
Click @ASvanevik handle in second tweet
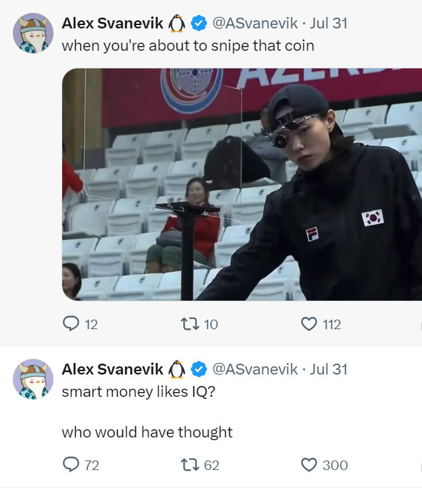255,370
